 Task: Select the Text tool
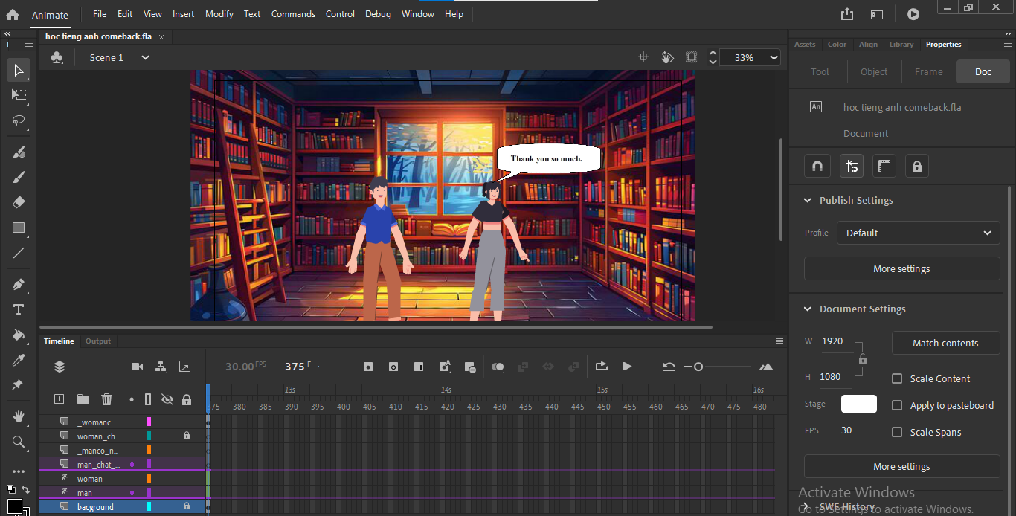click(19, 309)
